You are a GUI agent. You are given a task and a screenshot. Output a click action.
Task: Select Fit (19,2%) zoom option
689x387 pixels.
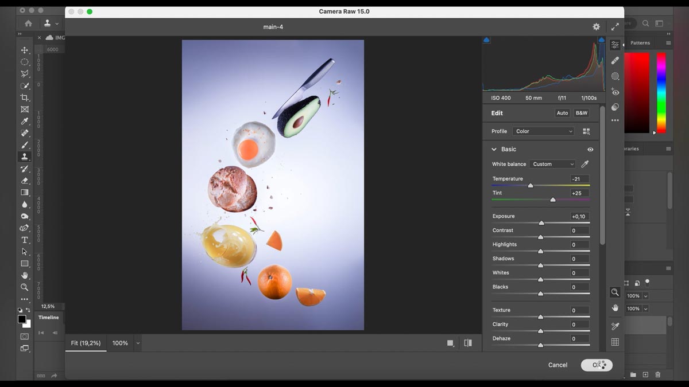(x=86, y=343)
